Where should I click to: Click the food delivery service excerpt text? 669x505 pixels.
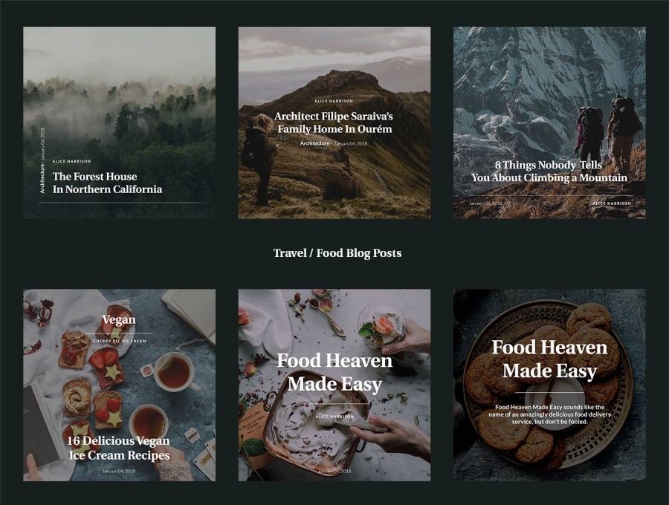click(549, 414)
